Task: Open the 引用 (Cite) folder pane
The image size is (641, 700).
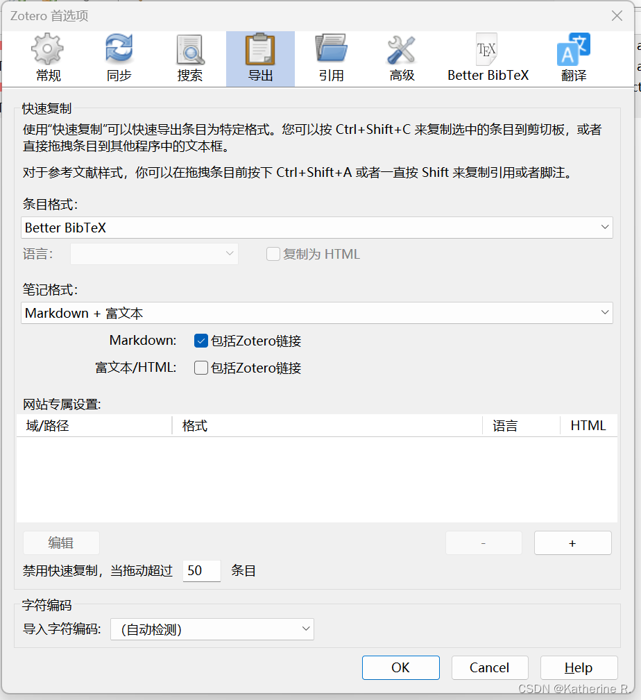Action: coord(331,58)
